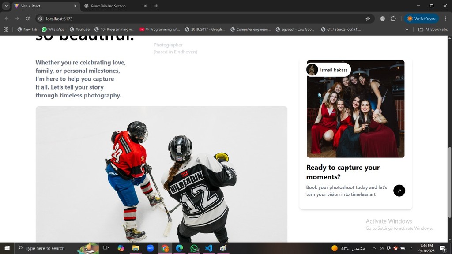Image resolution: width=452 pixels, height=254 pixels.
Task: Open the Apps grid in the bookmarks bar
Action: coord(6,30)
